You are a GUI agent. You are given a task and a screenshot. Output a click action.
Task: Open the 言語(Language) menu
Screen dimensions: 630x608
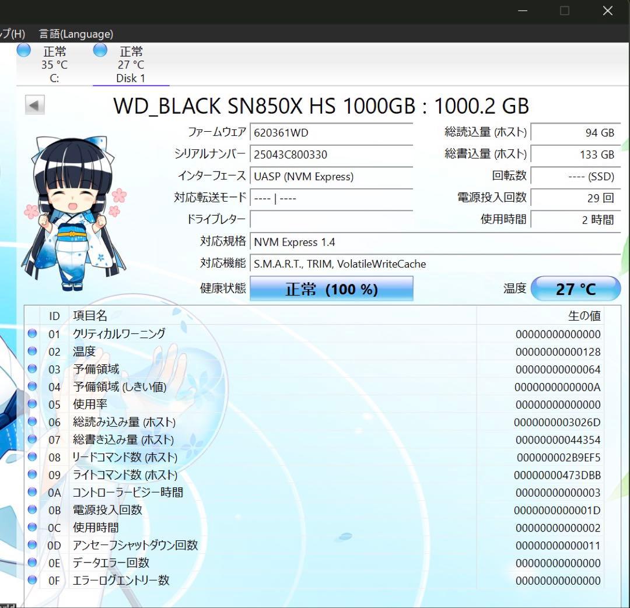pyautogui.click(x=76, y=34)
